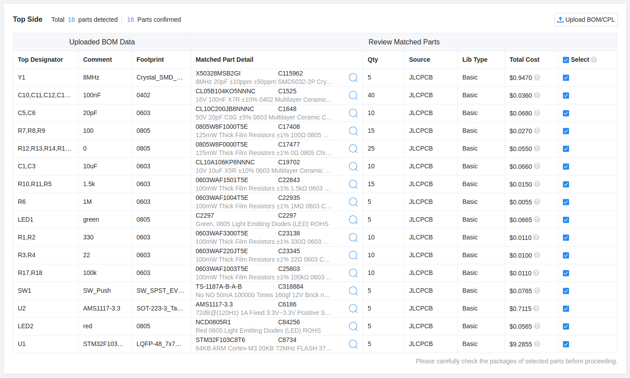
Task: Search part for STM32F103C8T6 row
Action: (x=353, y=344)
